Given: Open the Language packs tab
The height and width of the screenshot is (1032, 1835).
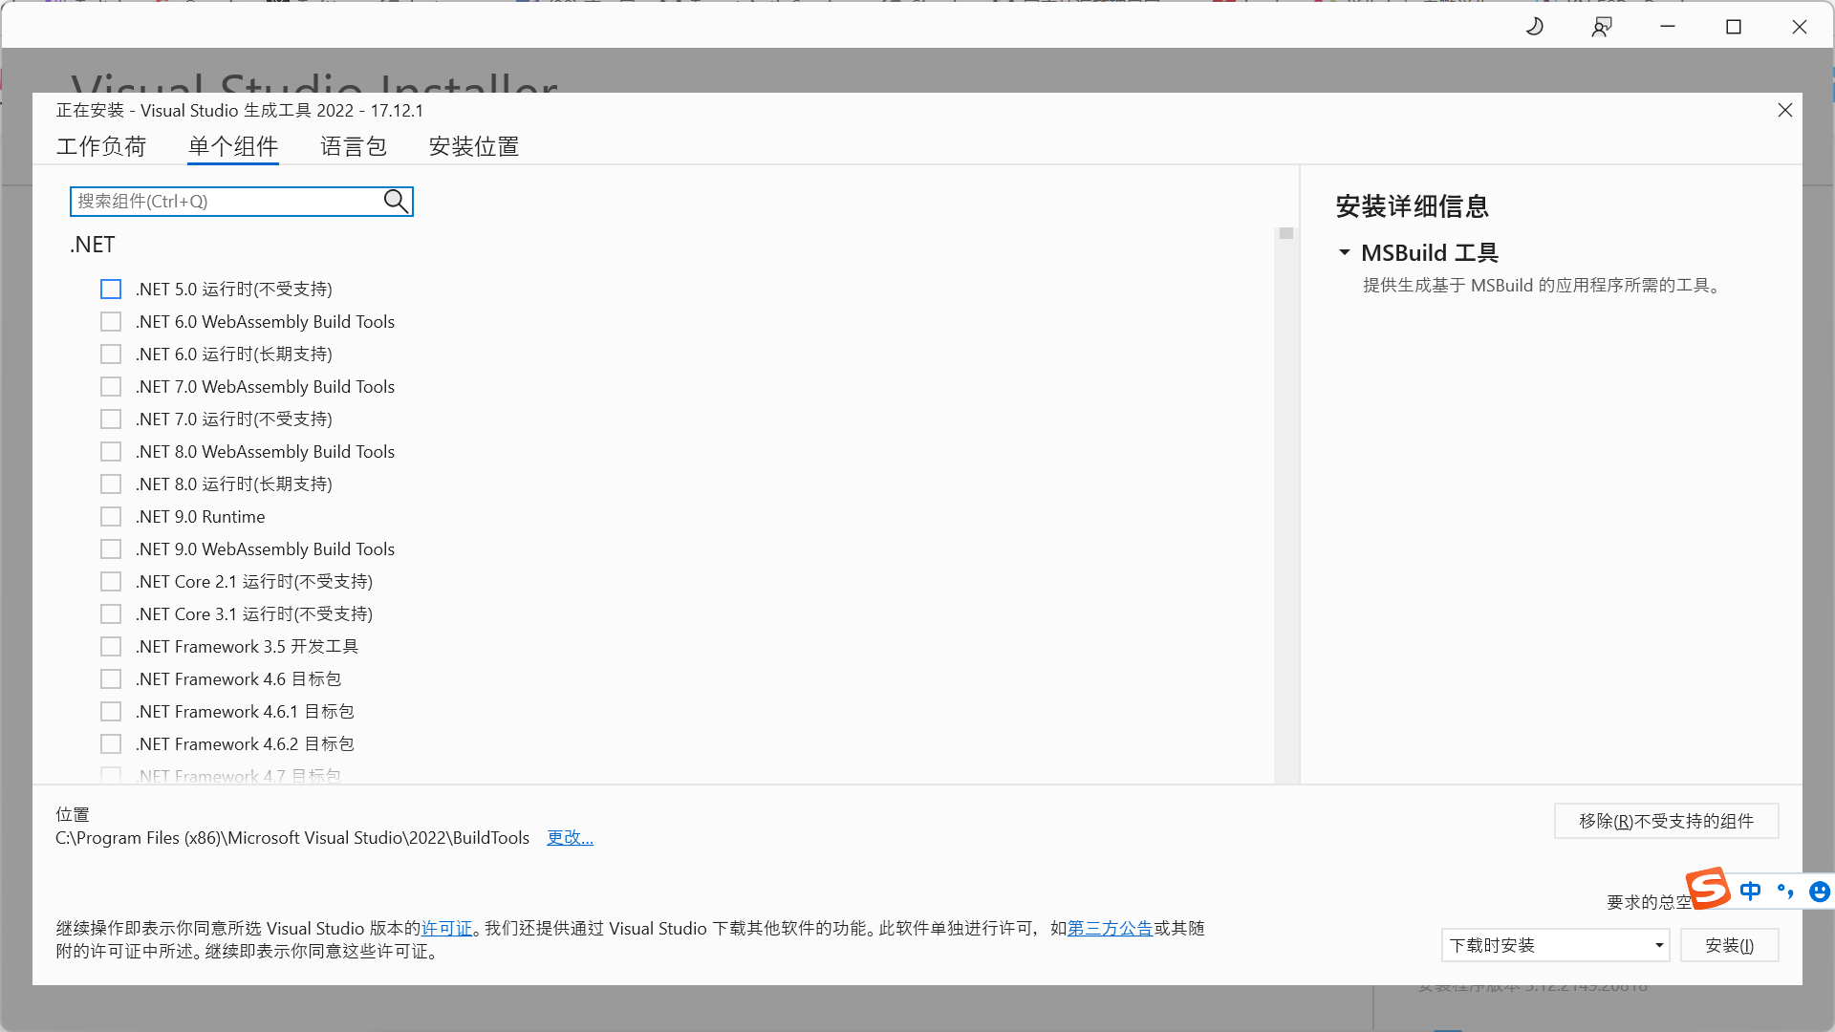Looking at the screenshot, I should coord(353,146).
